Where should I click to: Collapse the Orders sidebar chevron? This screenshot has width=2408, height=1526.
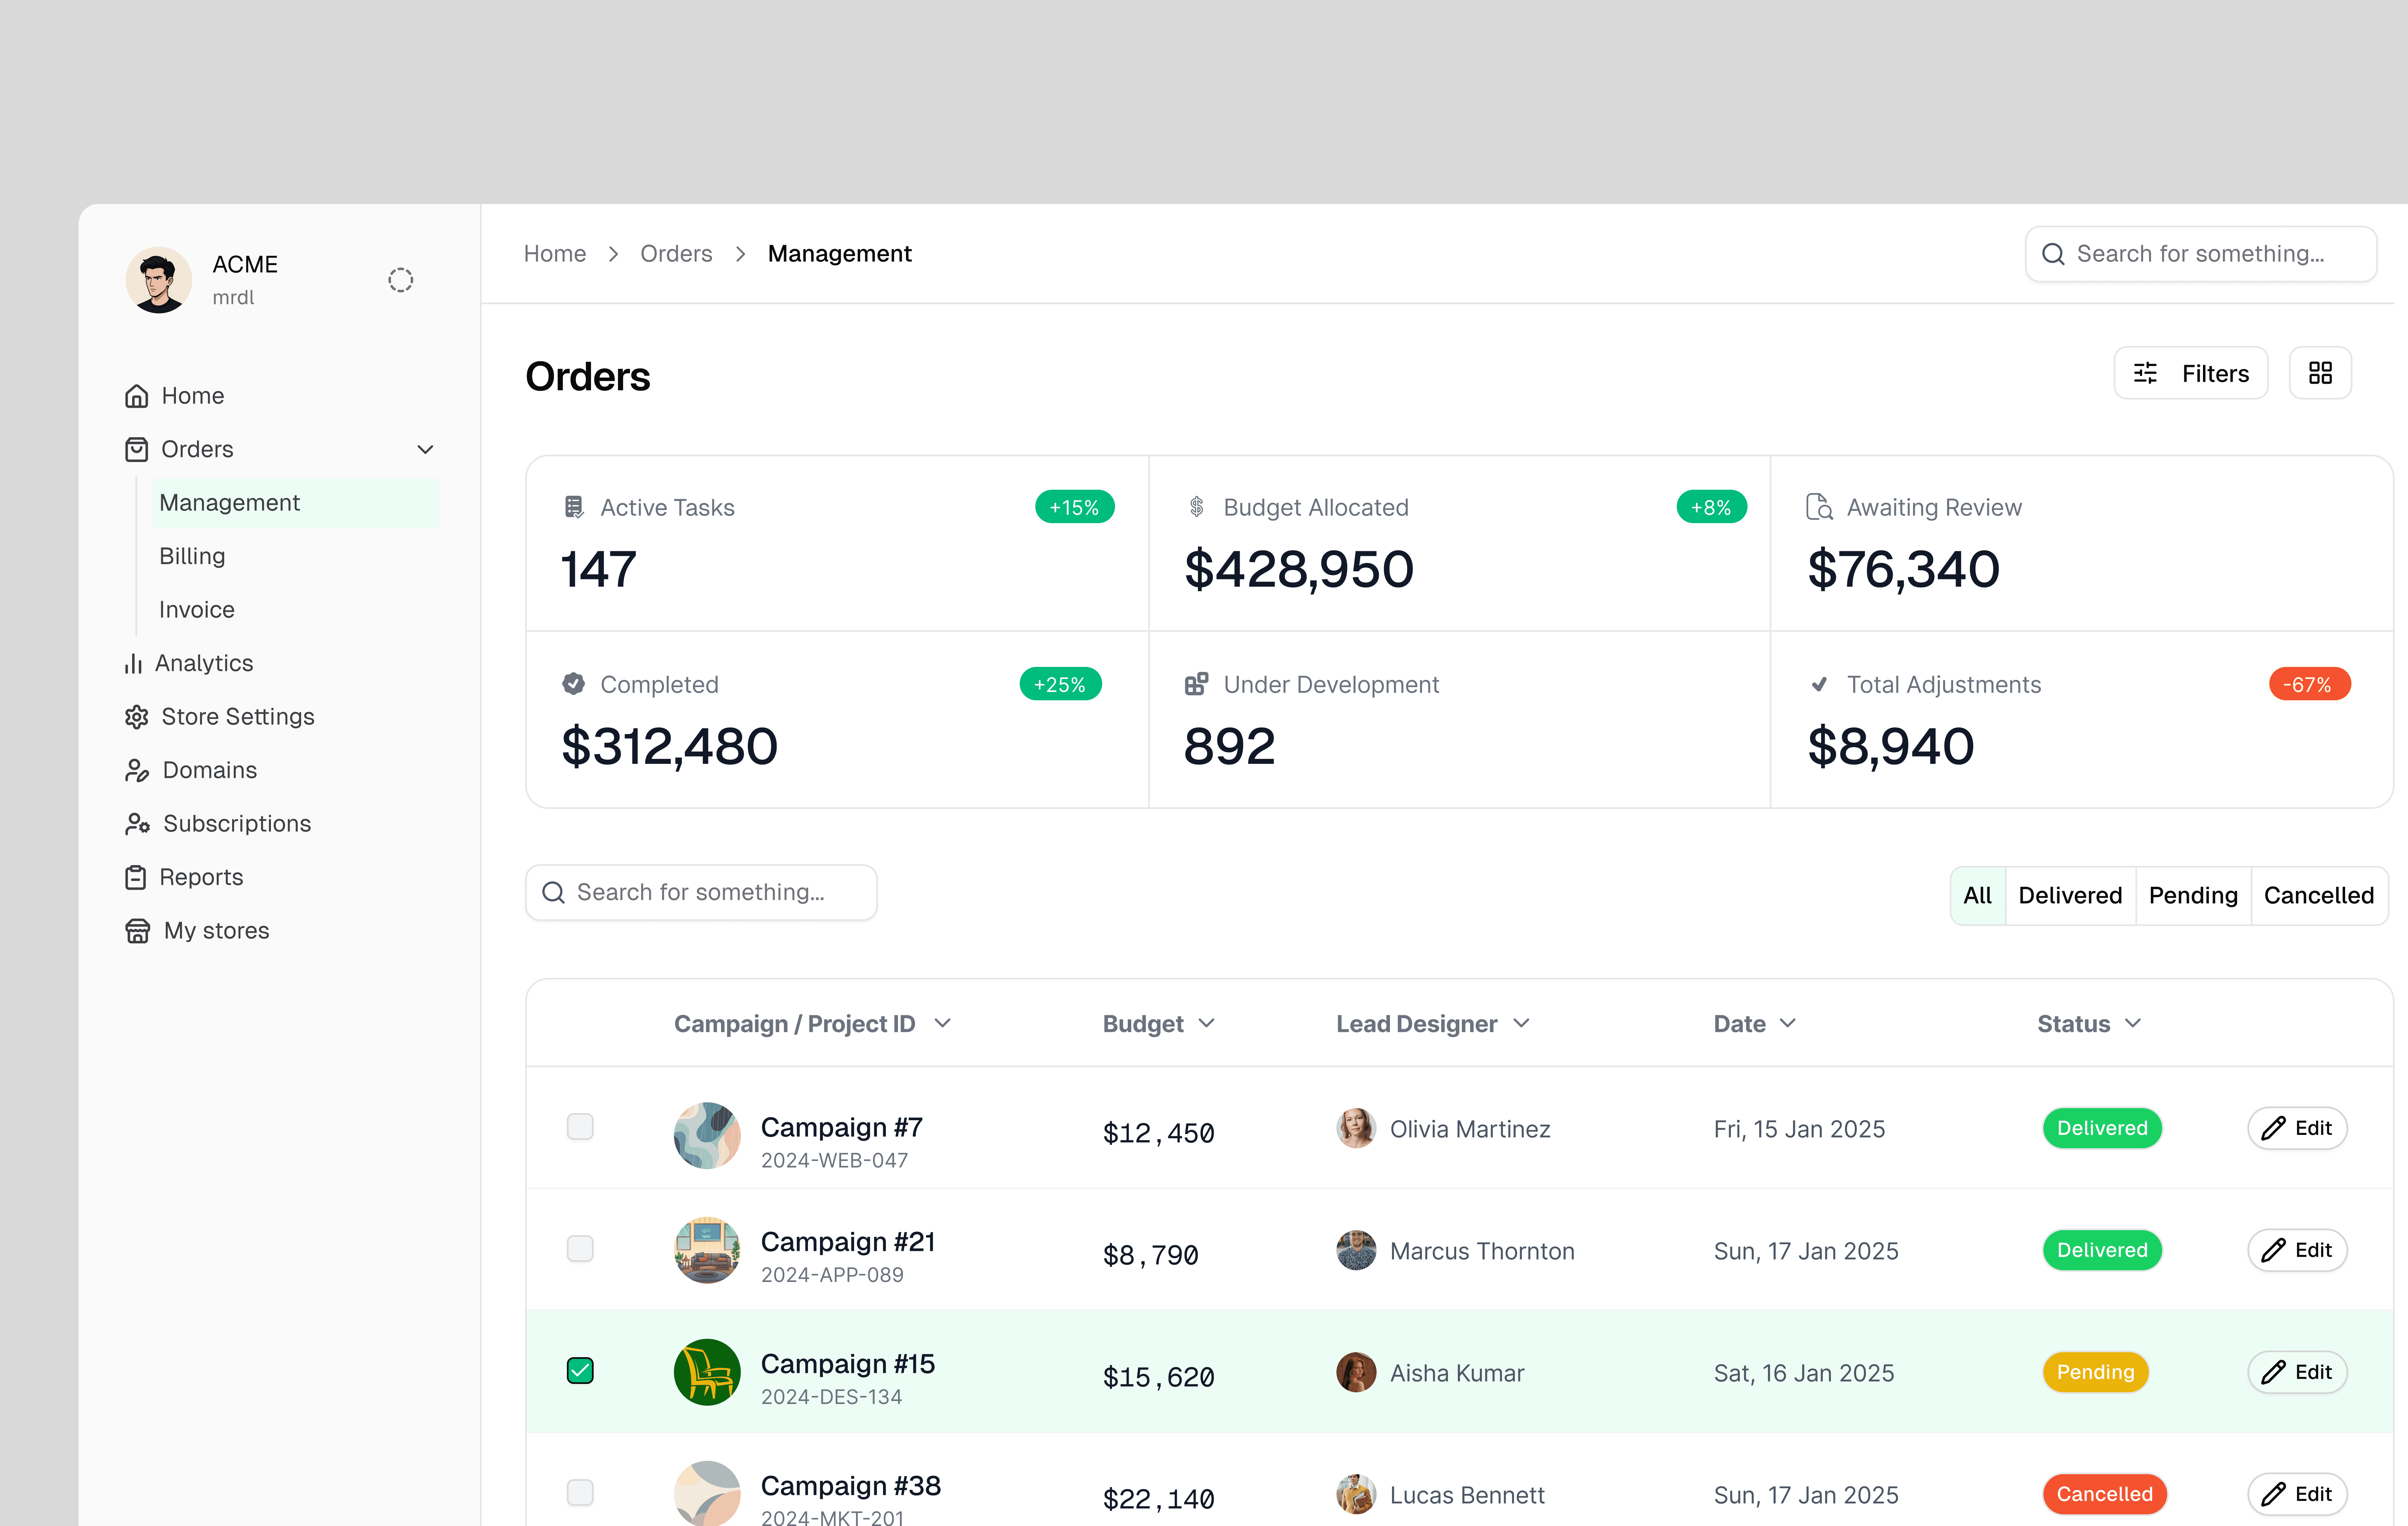[425, 450]
